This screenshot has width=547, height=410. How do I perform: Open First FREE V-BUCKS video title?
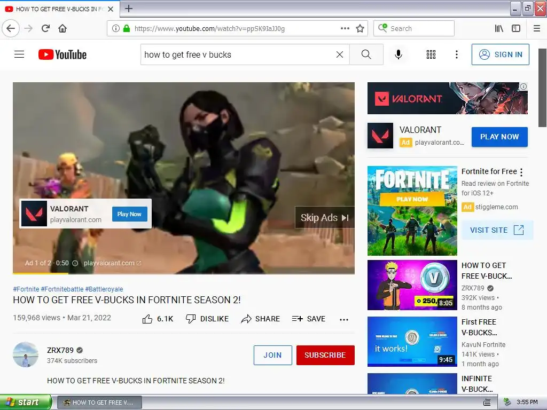coord(479,327)
